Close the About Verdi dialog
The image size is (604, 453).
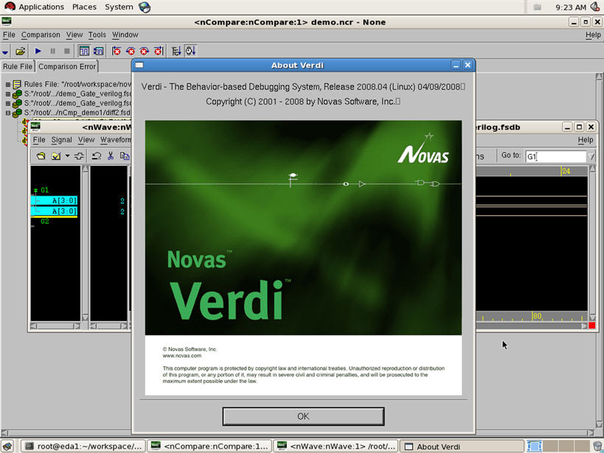tap(468, 65)
